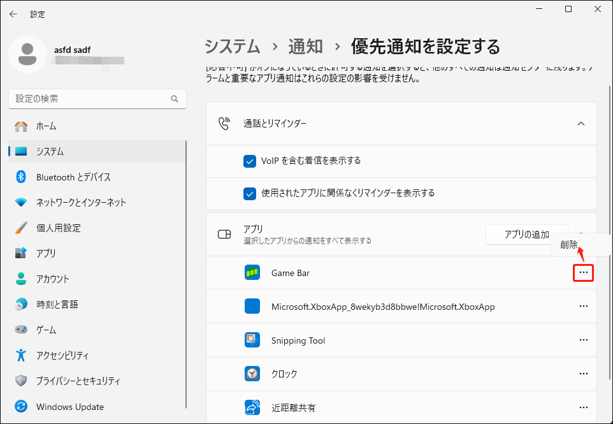Collapse the 通話とリマインダー section
The image size is (613, 424).
[x=581, y=124]
